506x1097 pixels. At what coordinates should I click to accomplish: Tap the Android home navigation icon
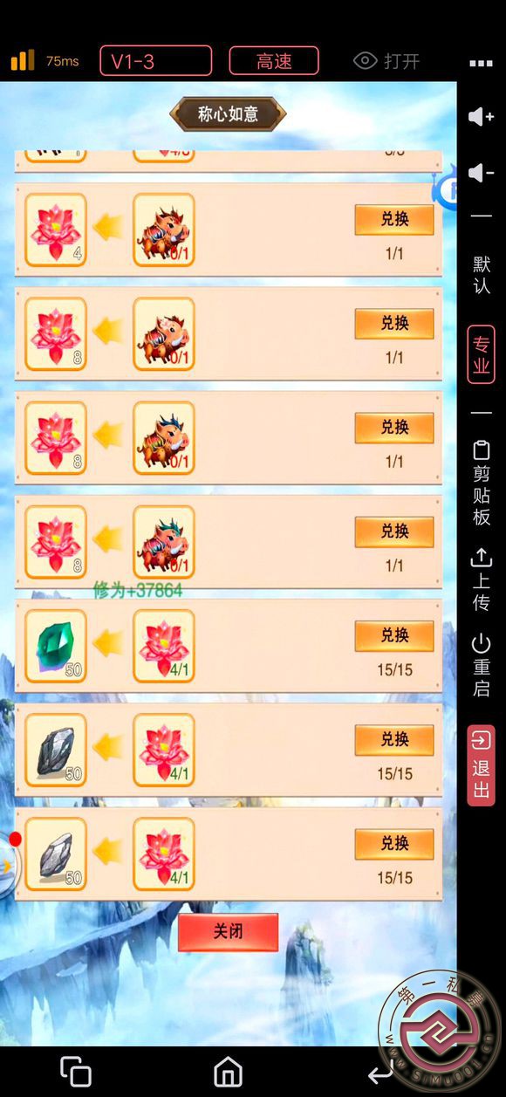229,1070
